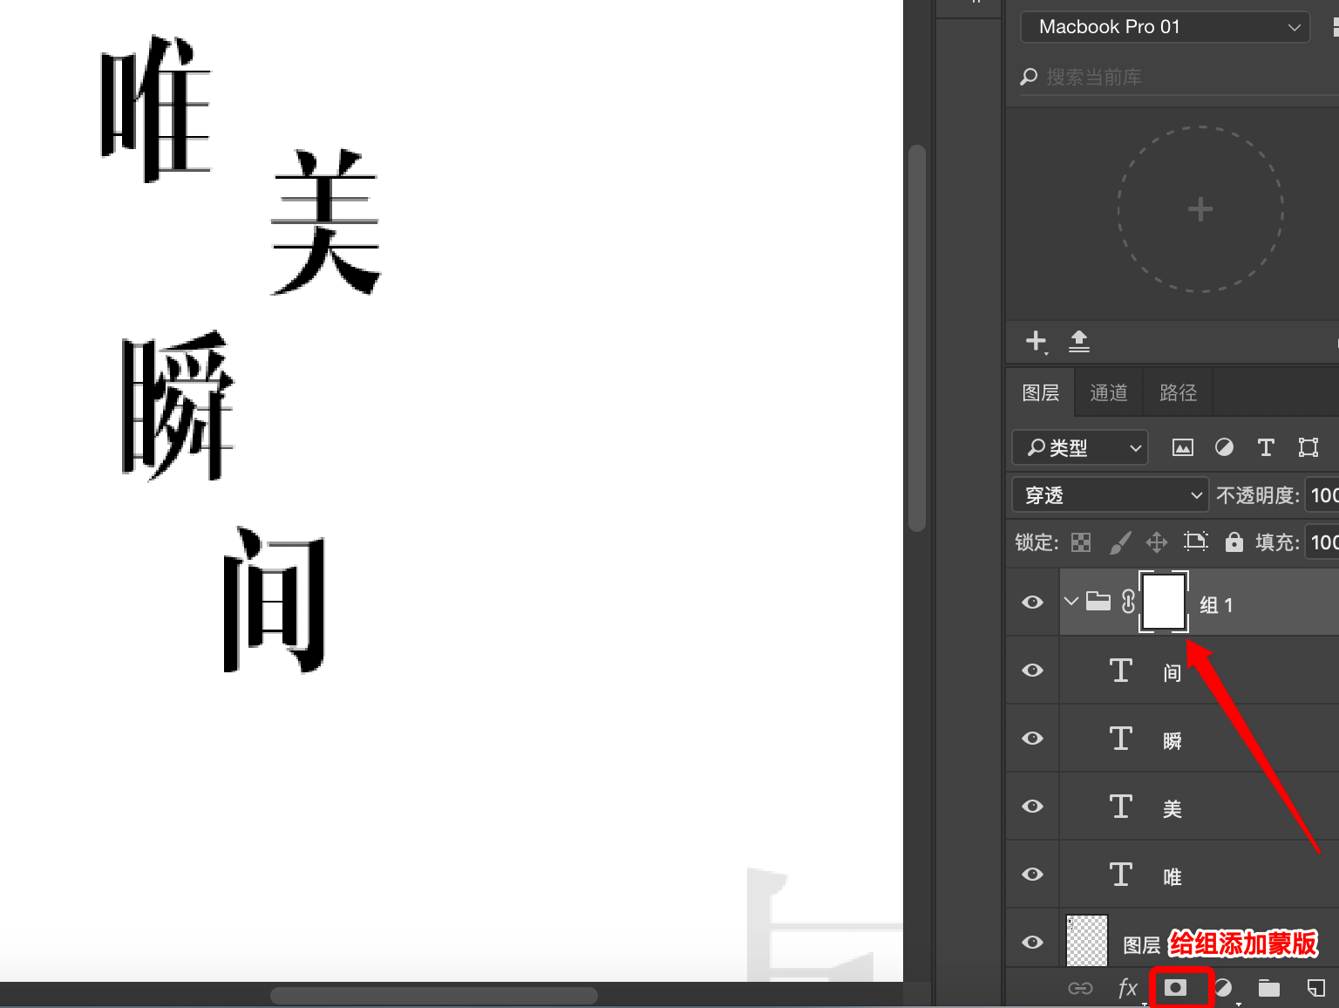Select the white mask thumbnail of 组 1

coord(1164,602)
